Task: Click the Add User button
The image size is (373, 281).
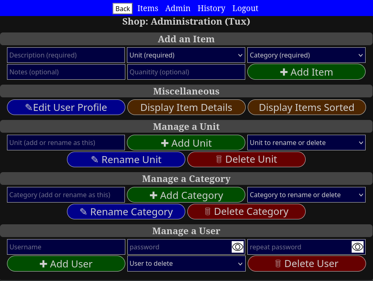Action: pyautogui.click(x=66, y=264)
